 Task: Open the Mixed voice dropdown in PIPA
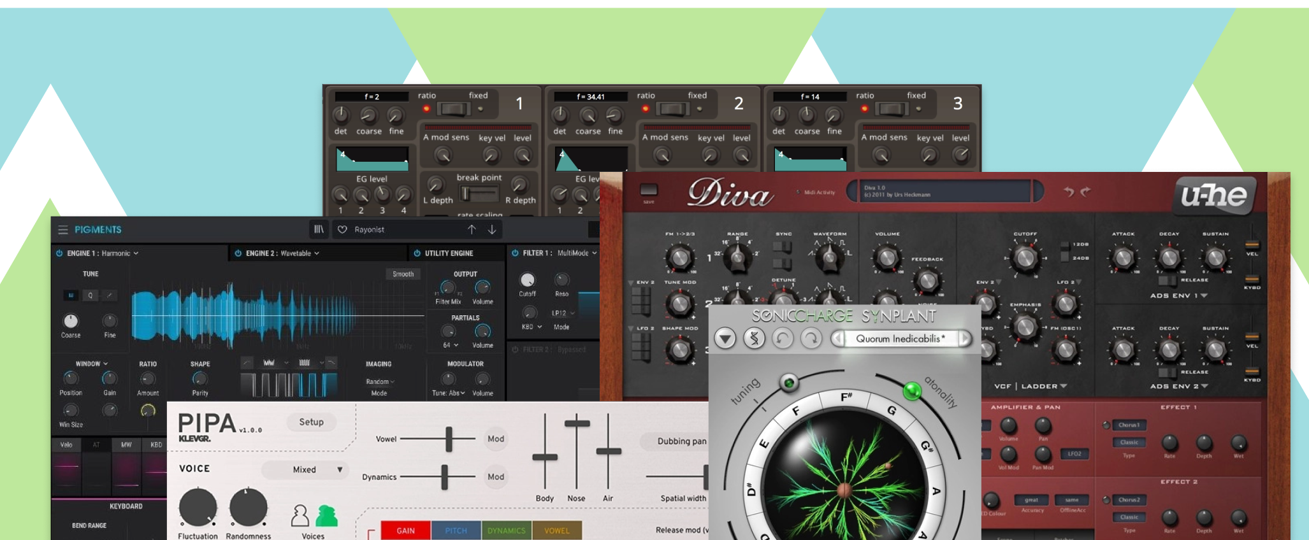pos(305,470)
